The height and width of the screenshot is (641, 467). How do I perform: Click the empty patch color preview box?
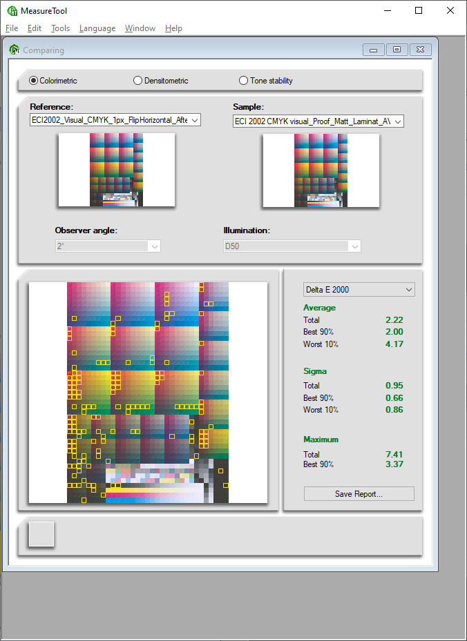coord(41,534)
